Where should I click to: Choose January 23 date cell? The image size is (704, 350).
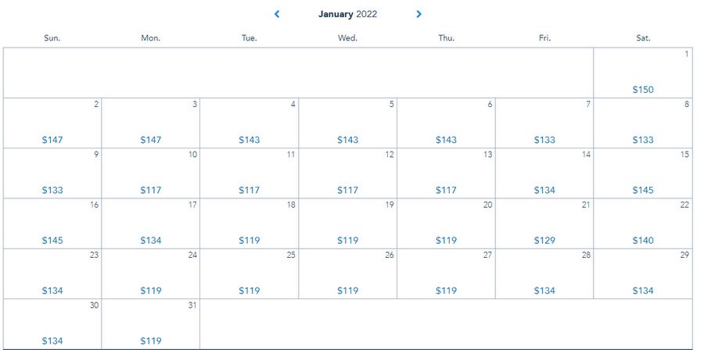coord(52,273)
